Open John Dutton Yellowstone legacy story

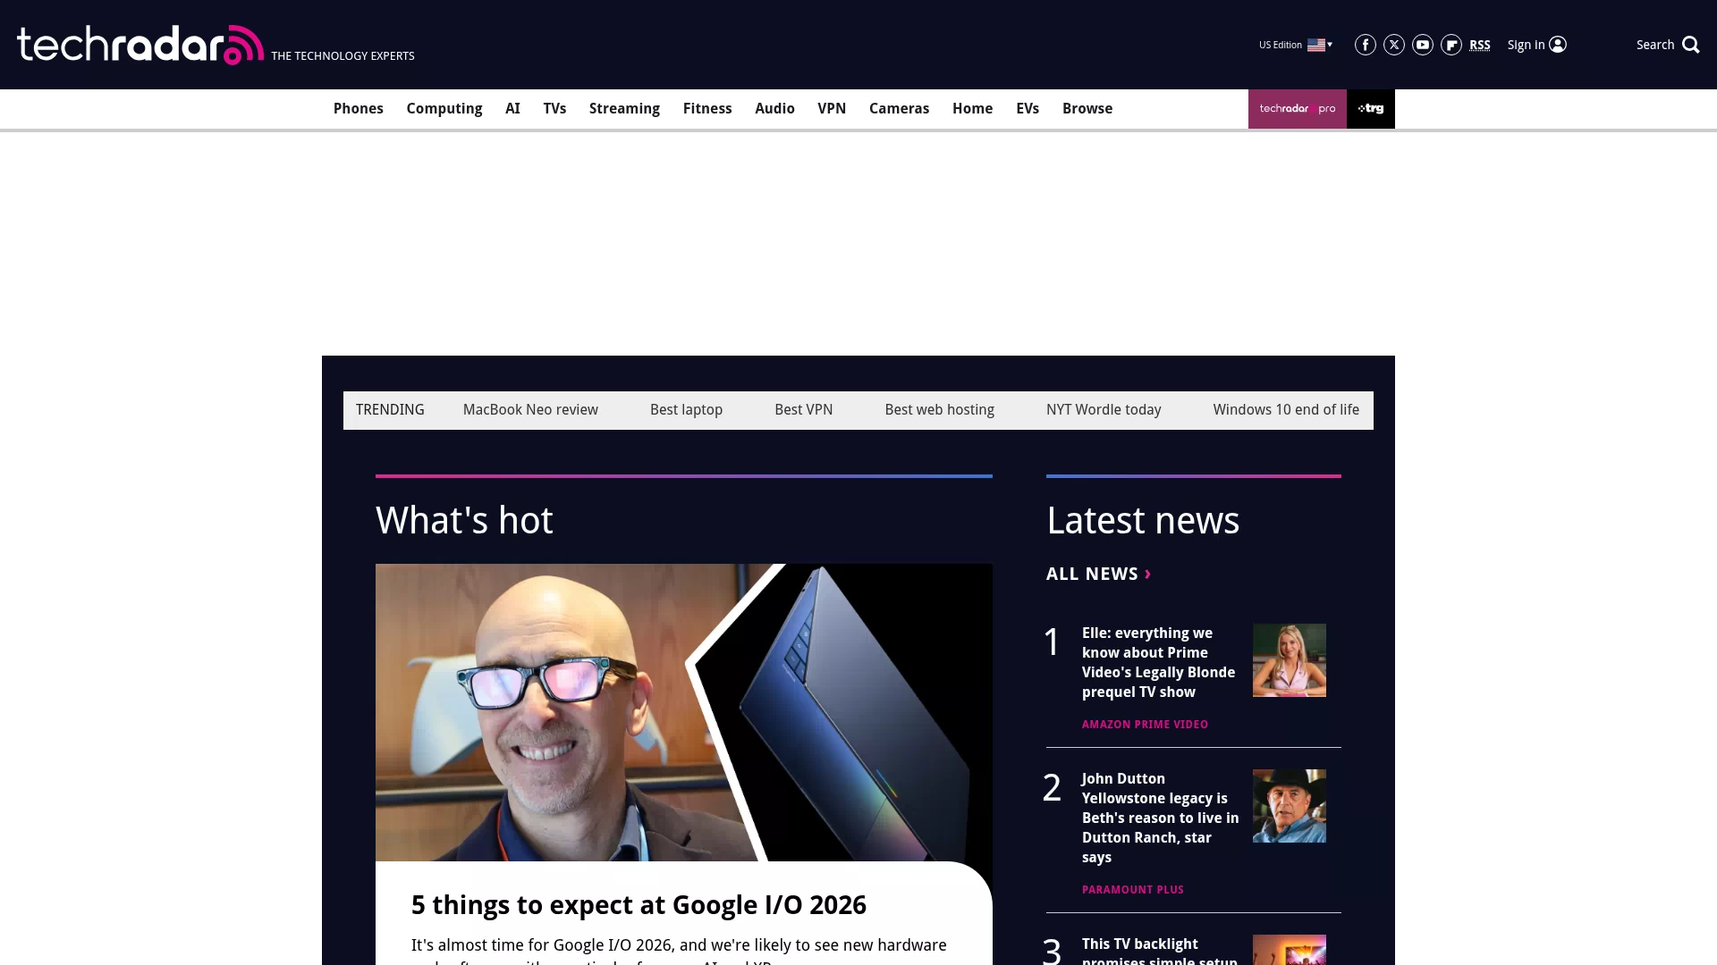[x=1160, y=818]
